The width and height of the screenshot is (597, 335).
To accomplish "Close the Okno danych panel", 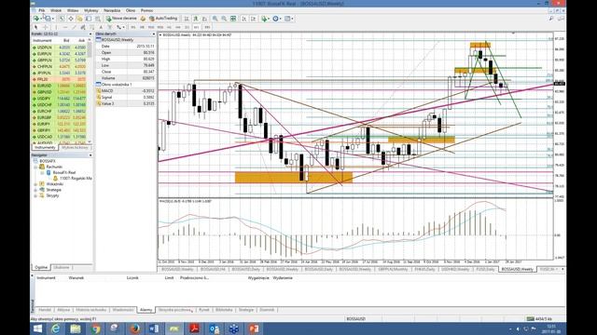I will tap(154, 33).
